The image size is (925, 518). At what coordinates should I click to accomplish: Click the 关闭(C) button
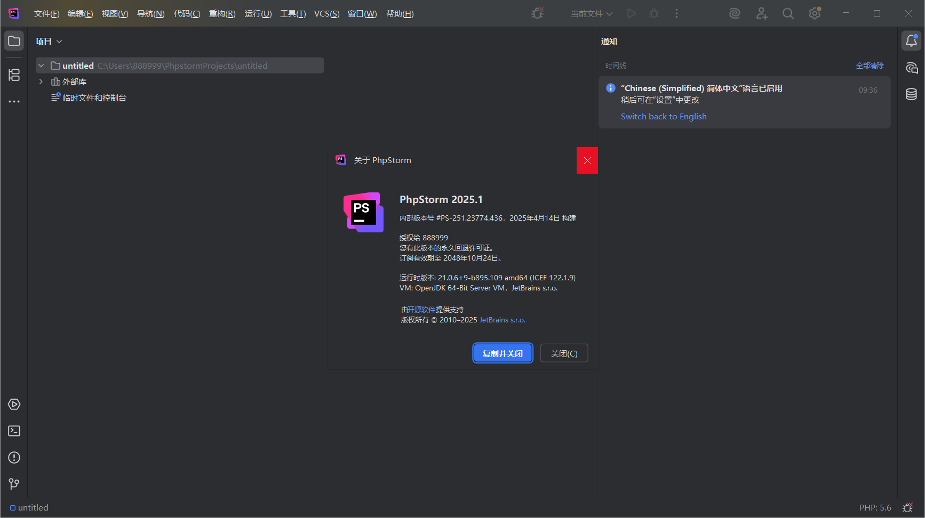point(564,353)
